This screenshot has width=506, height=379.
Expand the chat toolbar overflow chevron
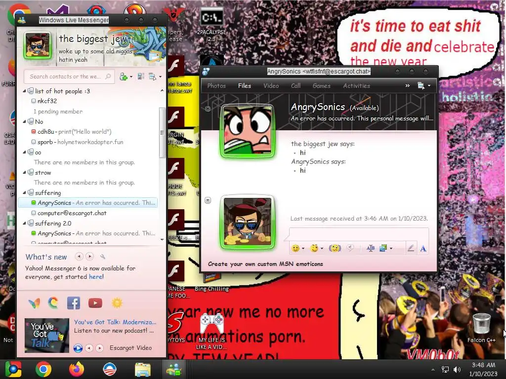click(407, 86)
